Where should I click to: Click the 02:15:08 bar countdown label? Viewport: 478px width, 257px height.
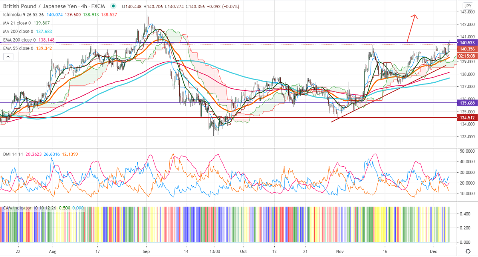(467, 56)
